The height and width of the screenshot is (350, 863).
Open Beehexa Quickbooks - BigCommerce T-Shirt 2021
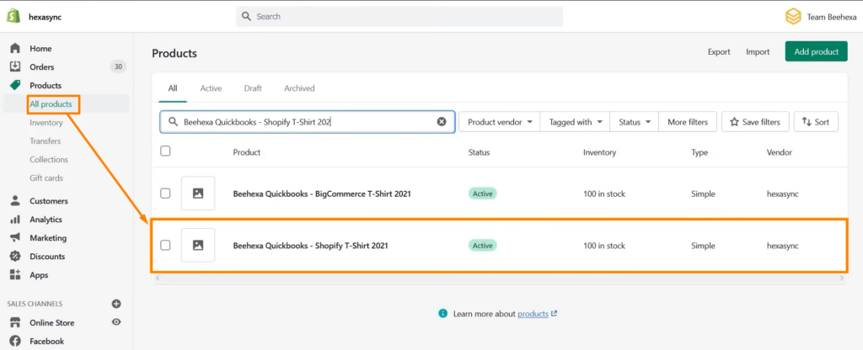322,194
